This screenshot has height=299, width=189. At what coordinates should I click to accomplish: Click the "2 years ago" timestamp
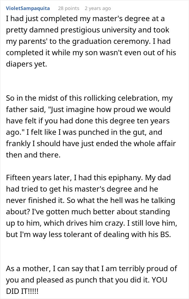(97, 8)
